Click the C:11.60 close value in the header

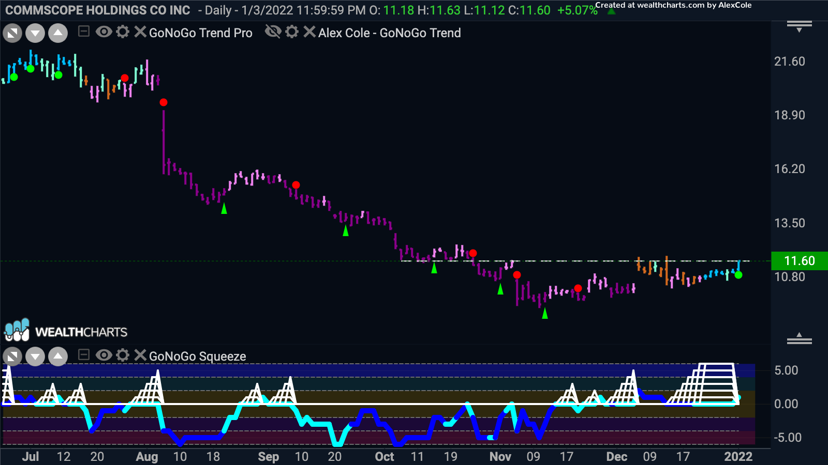pos(529,10)
